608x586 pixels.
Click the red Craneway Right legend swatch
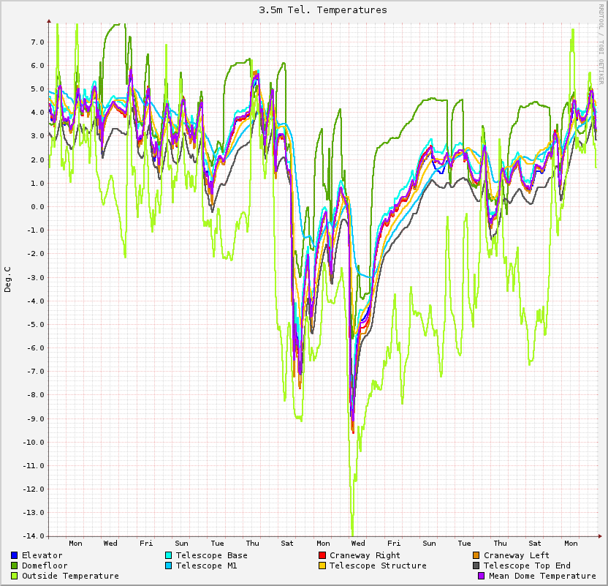point(322,555)
